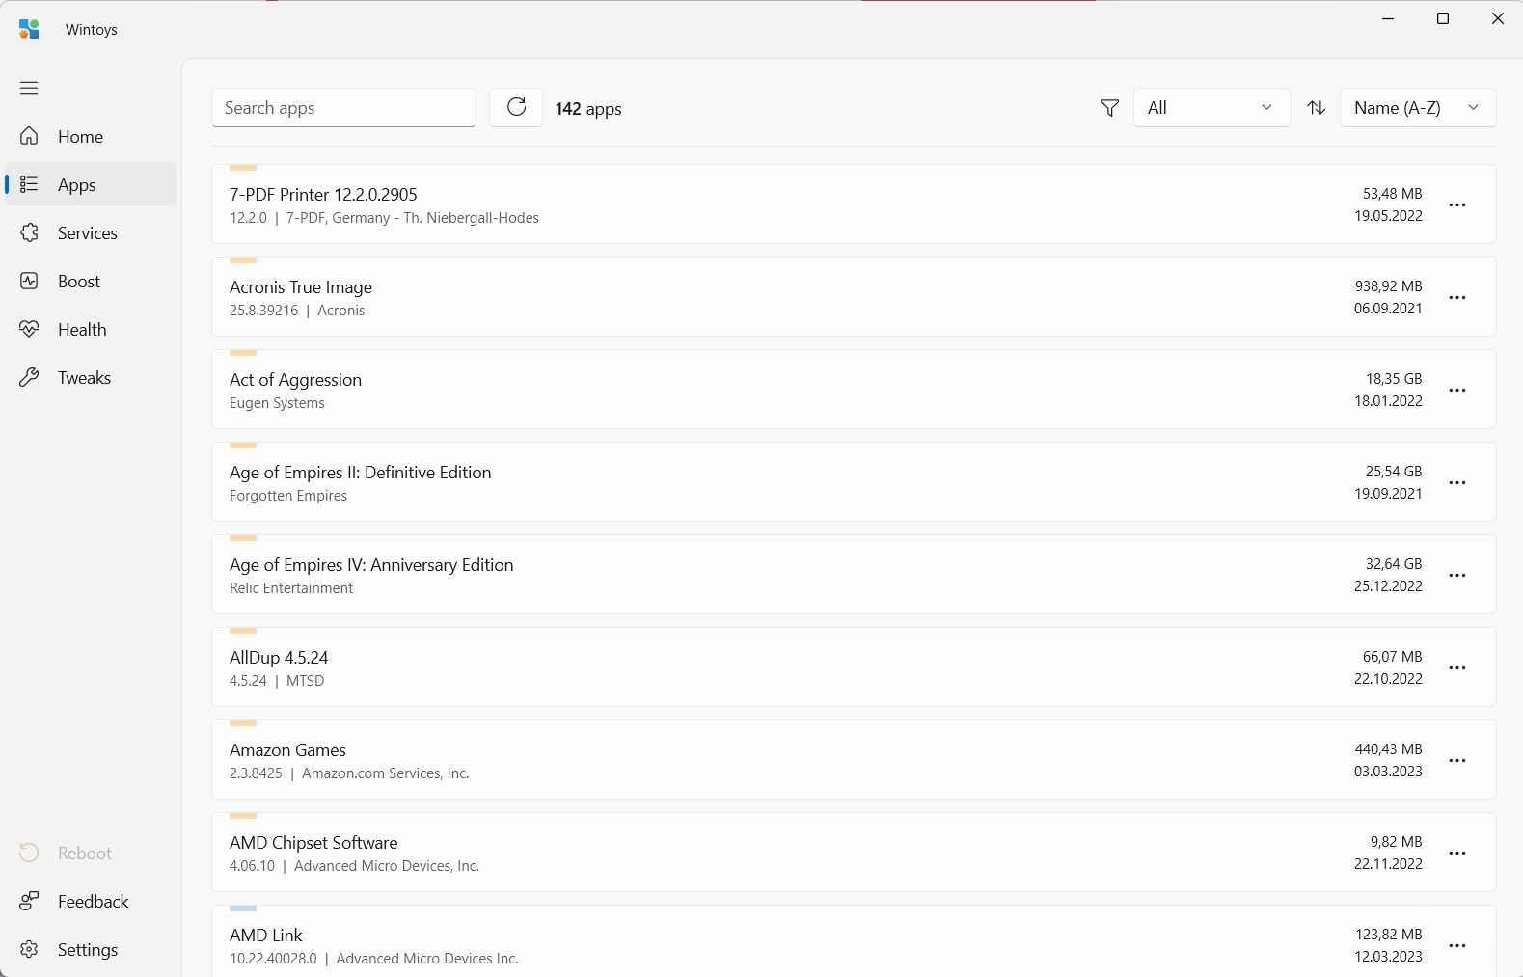The image size is (1523, 977).
Task: Click the Apps list icon in sidebar
Action: tap(30, 184)
